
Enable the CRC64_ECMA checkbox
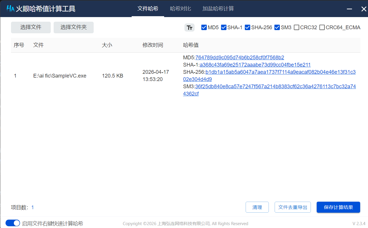[322, 27]
